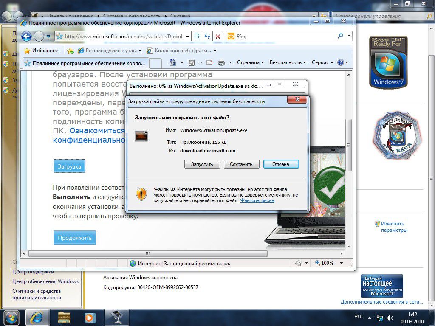Click the Продолжить button on the page

[x=75, y=238]
